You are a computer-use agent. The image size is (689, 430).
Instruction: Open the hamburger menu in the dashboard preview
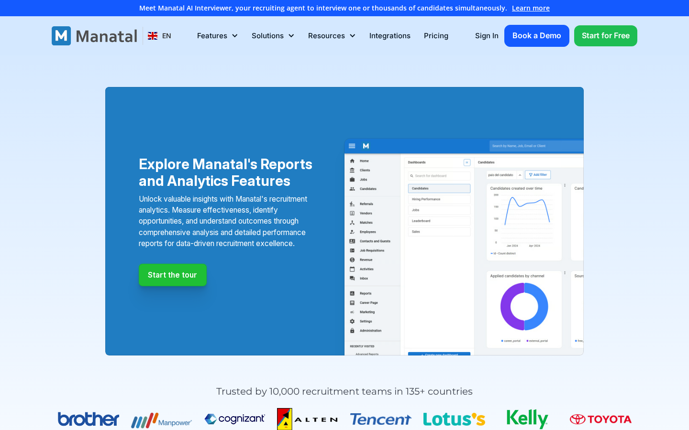(x=352, y=146)
